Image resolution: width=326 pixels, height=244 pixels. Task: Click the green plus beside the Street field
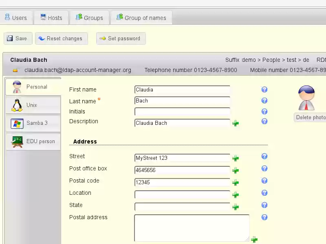pyautogui.click(x=236, y=158)
